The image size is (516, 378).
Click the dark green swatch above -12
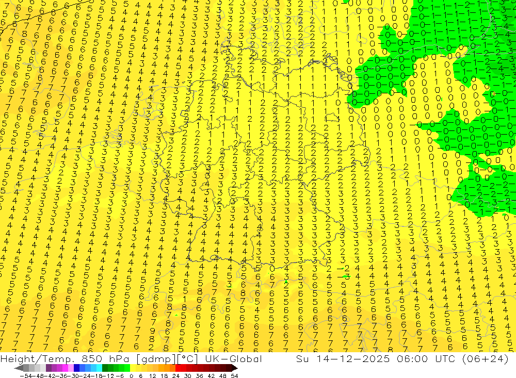pos(105,368)
